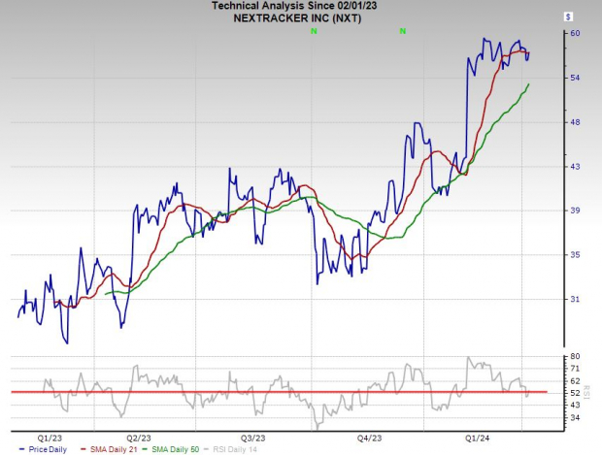The width and height of the screenshot is (602, 455).
Task: Toggle the Price Daily legend entry
Action: pos(36,449)
